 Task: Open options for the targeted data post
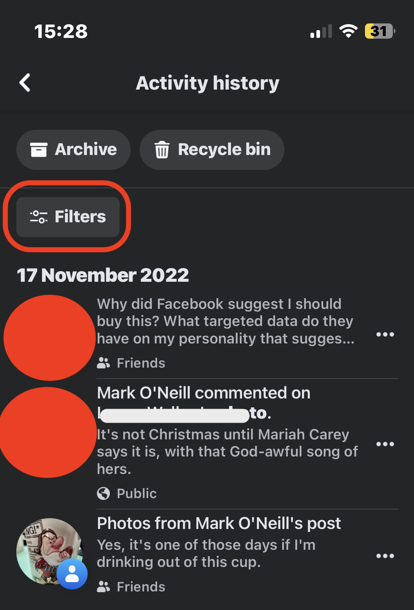(385, 335)
